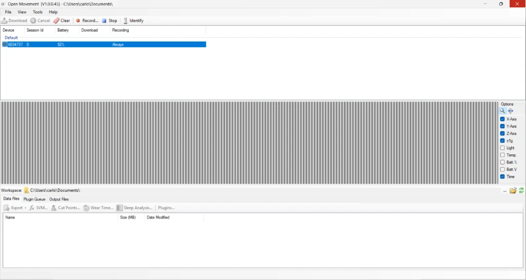Enable the Batt.% checkbox
The width and height of the screenshot is (526, 280).
[502, 162]
